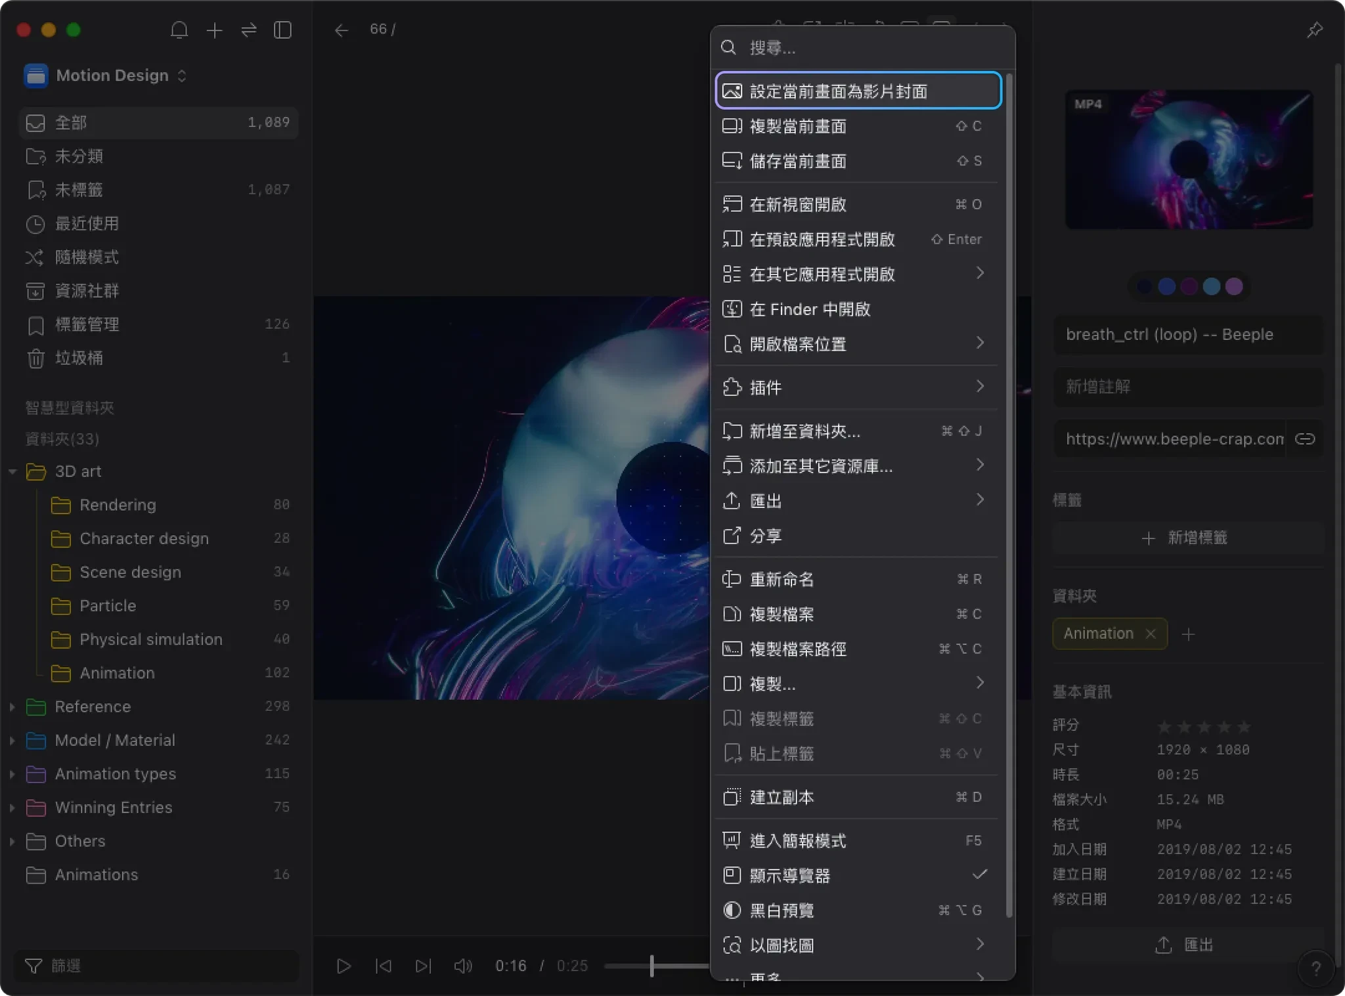Open 標籤管理 tag management
Viewport: 1345px width, 996px height.
tap(158, 324)
